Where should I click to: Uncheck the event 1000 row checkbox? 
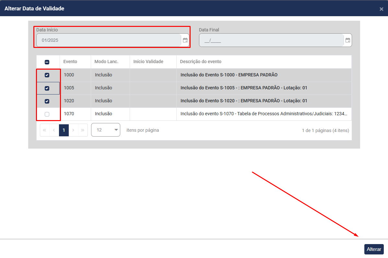(x=47, y=75)
